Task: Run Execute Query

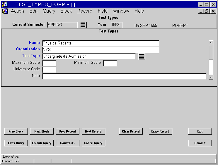Action: coord(42,143)
